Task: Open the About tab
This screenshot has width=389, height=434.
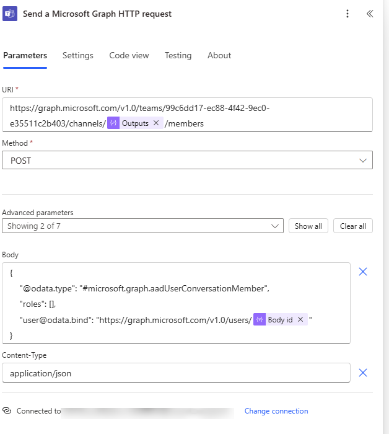Action: click(219, 56)
